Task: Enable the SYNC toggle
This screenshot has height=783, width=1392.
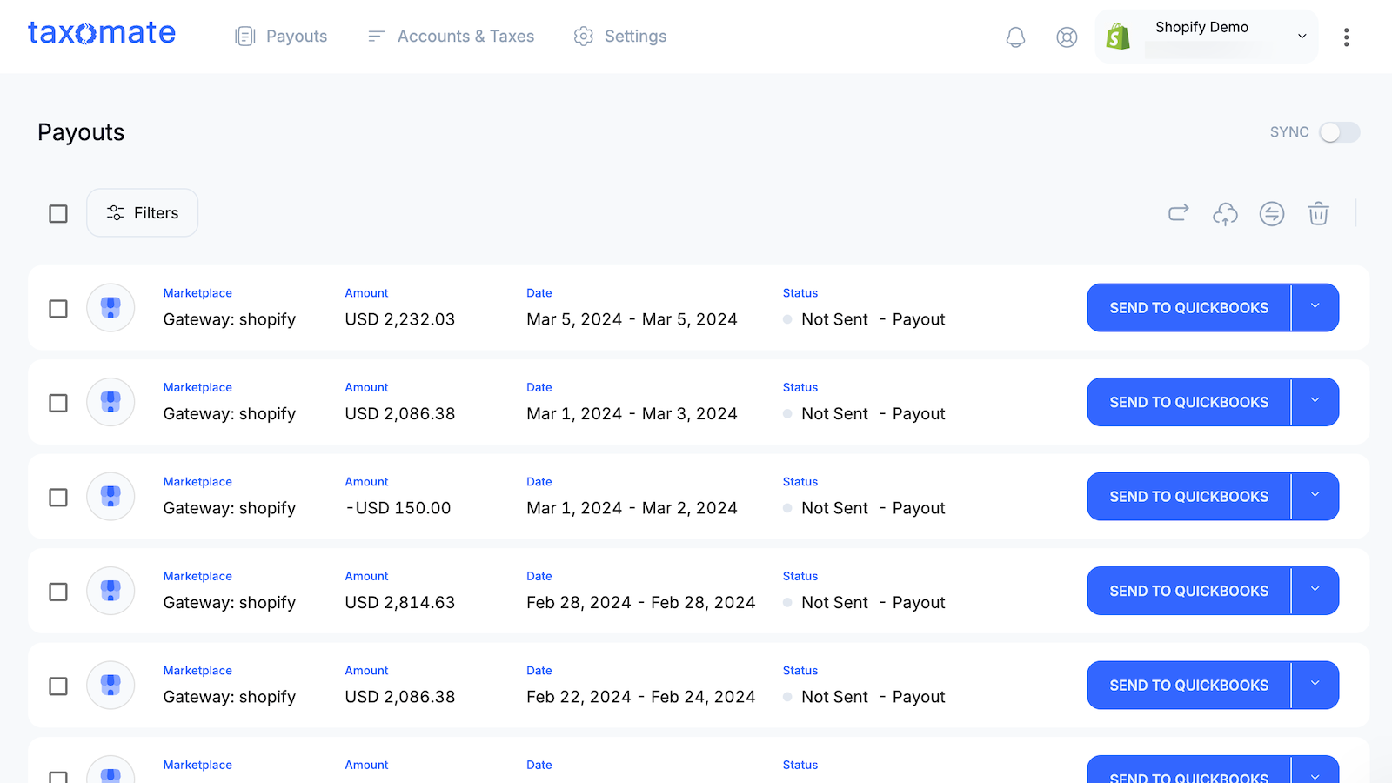Action: (x=1339, y=132)
